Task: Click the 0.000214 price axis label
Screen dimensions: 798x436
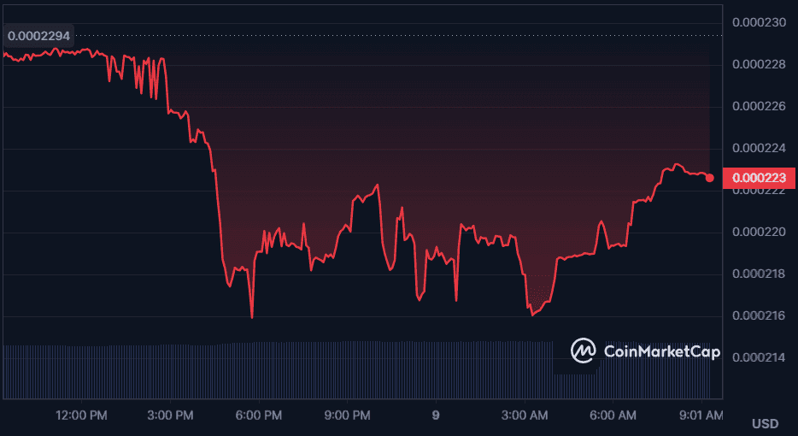Action: point(760,357)
